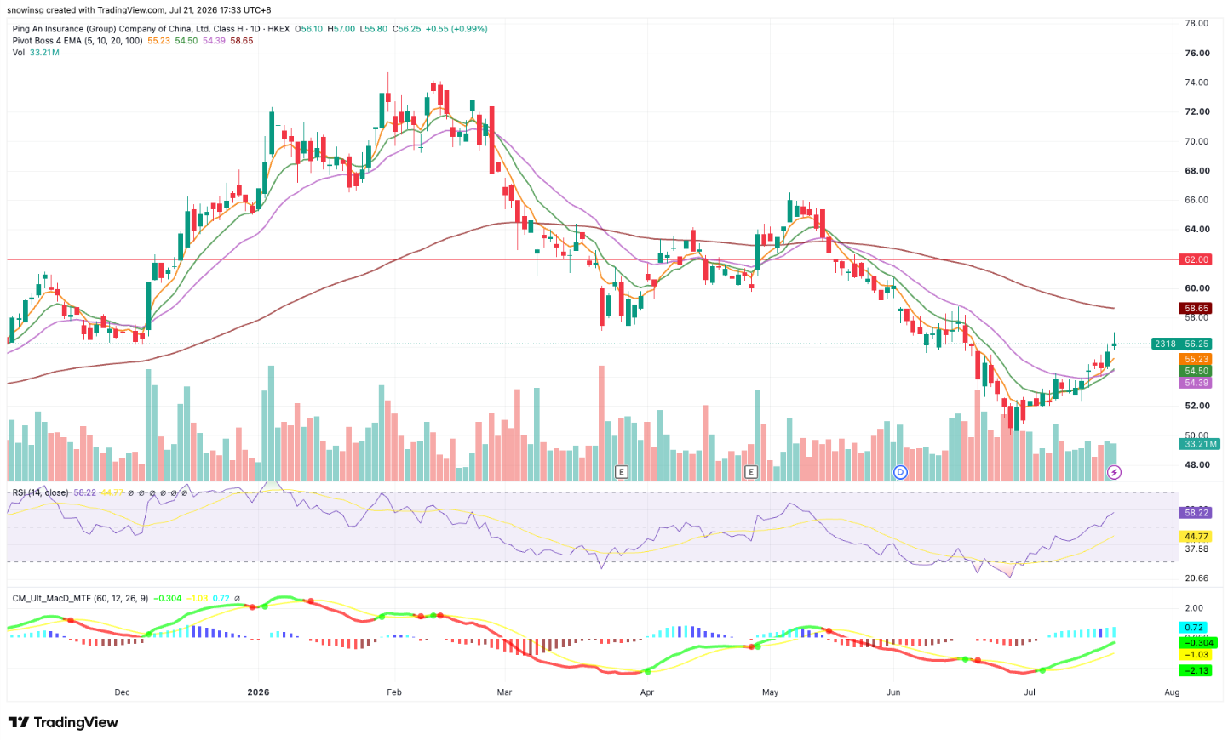Click the Jul label on time axis
This screenshot has width=1228, height=740.
click(x=1030, y=692)
